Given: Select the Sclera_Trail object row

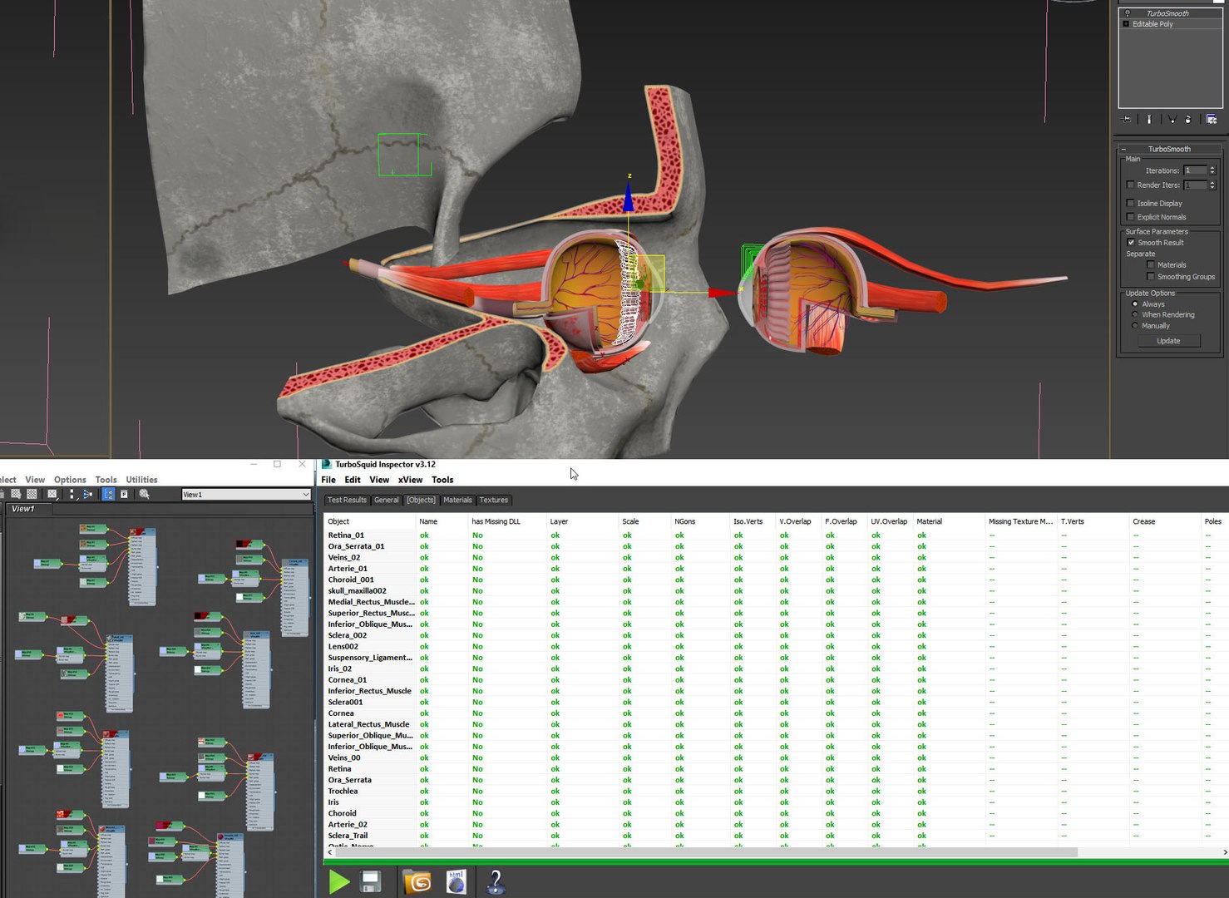Looking at the screenshot, I should pyautogui.click(x=775, y=836).
